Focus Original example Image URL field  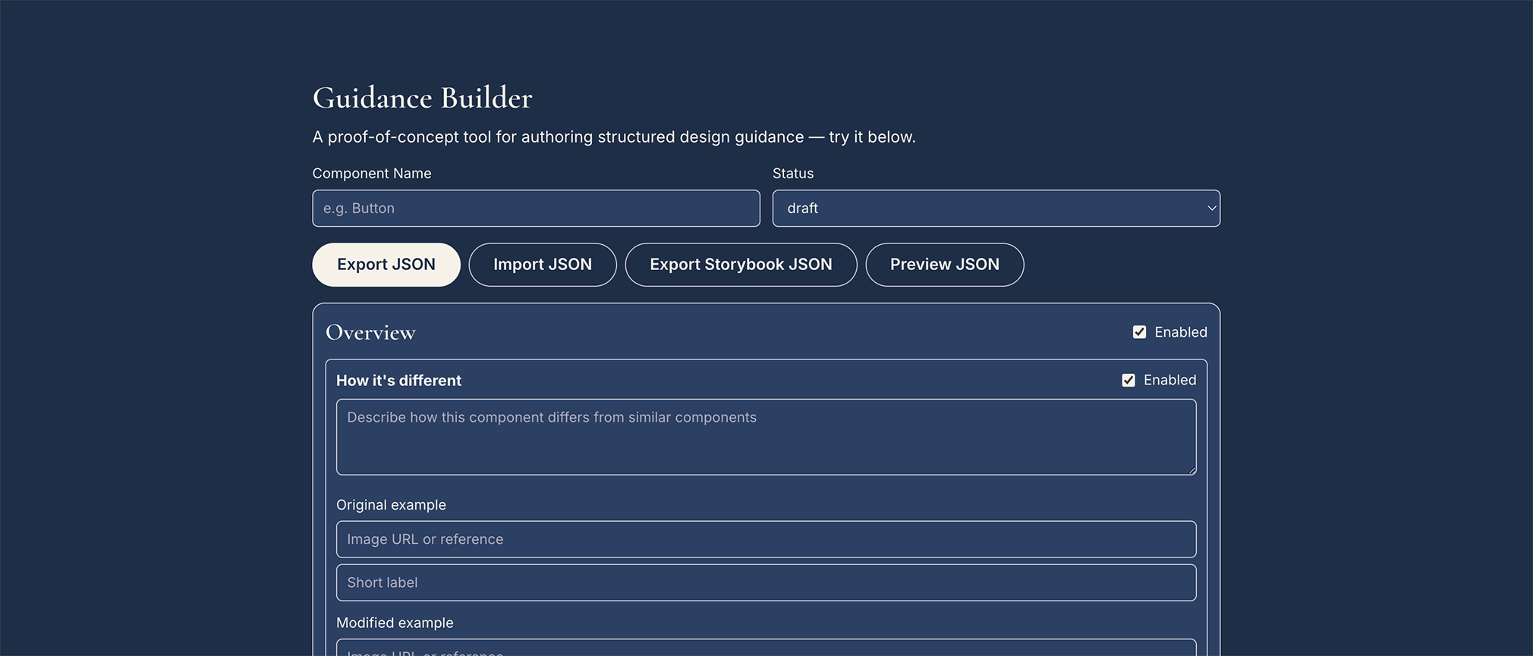pos(766,539)
